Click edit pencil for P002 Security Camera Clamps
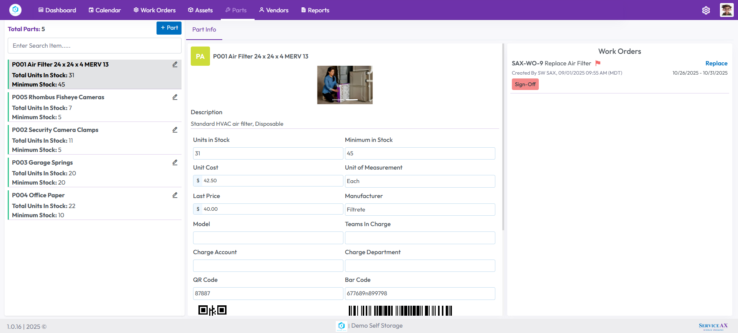The height and width of the screenshot is (333, 738). click(175, 130)
